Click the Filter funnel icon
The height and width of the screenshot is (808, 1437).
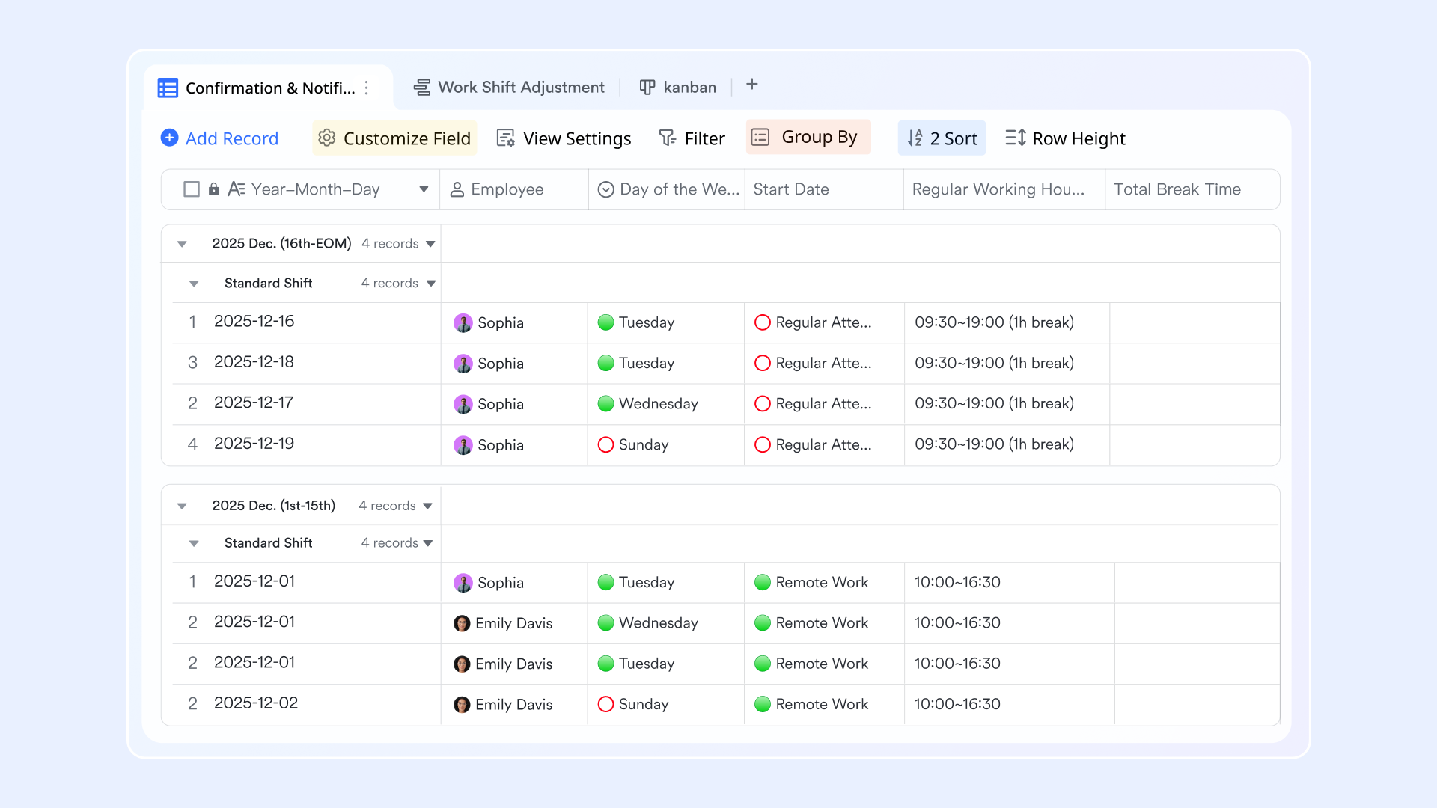(667, 138)
